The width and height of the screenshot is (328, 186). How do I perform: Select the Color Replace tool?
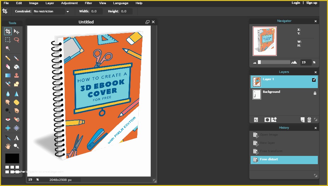tap(8, 84)
